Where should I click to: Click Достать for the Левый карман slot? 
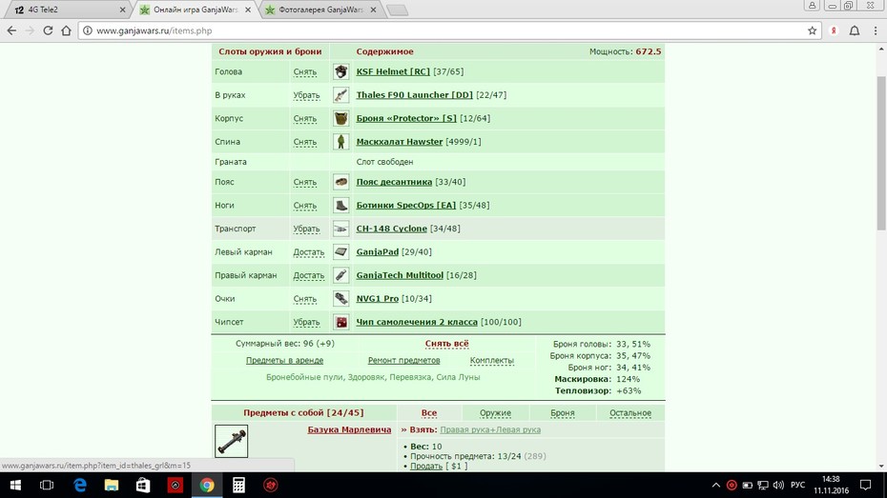(309, 251)
